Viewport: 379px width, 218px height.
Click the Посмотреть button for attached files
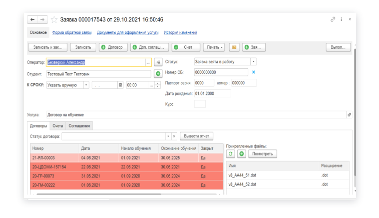click(x=263, y=154)
